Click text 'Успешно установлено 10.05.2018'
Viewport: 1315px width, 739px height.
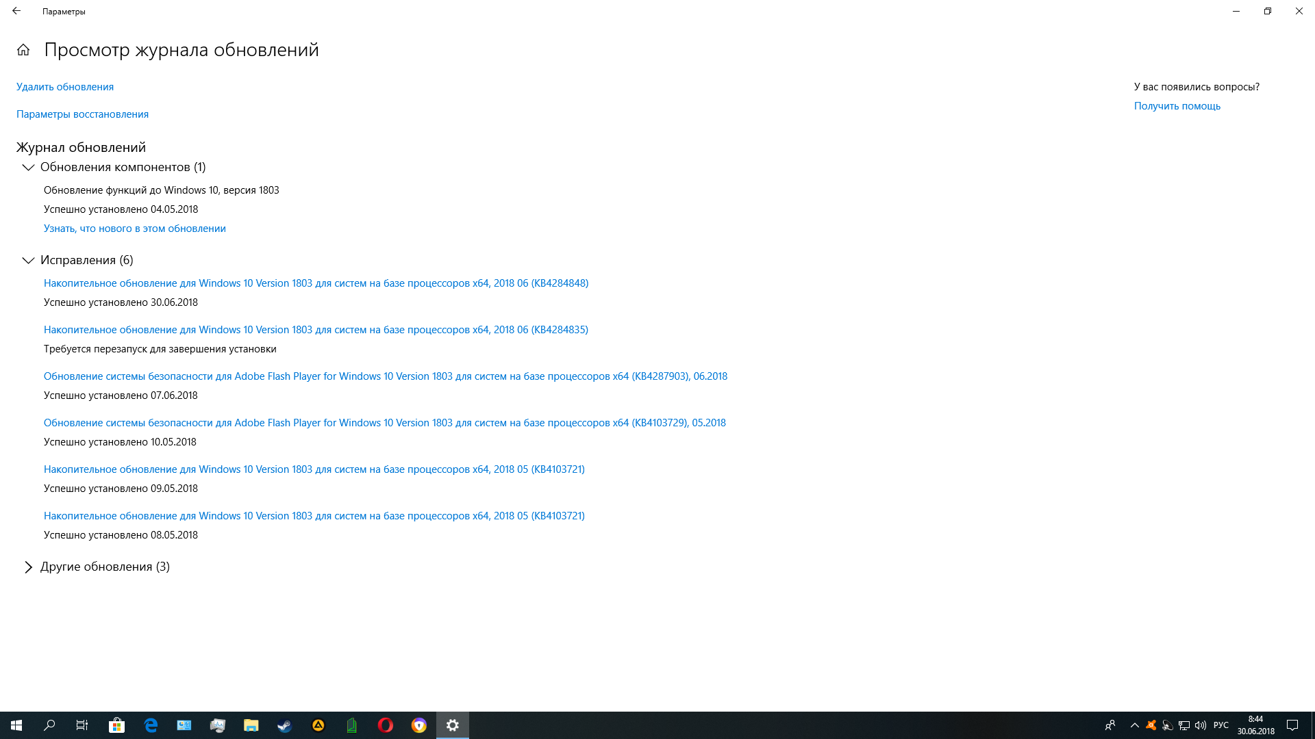[x=121, y=442]
